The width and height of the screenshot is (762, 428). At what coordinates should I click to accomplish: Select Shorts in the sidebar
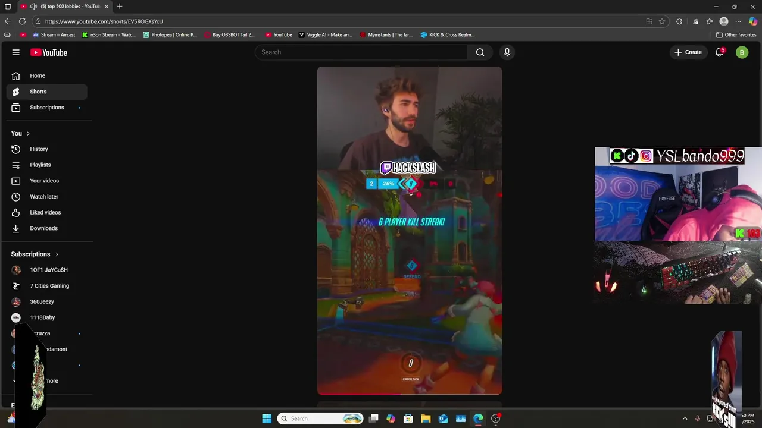tap(46, 92)
